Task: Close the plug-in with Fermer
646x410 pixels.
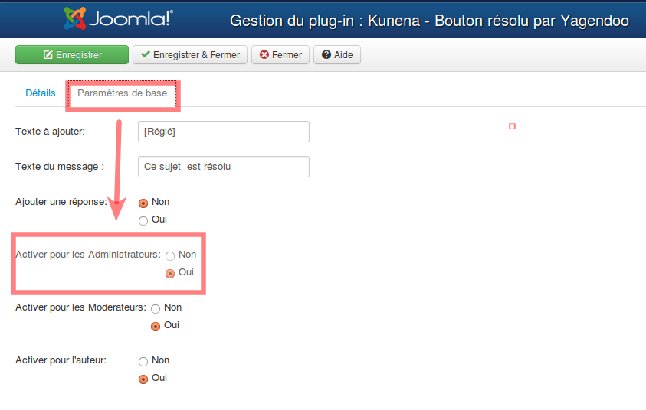Action: 280,55
